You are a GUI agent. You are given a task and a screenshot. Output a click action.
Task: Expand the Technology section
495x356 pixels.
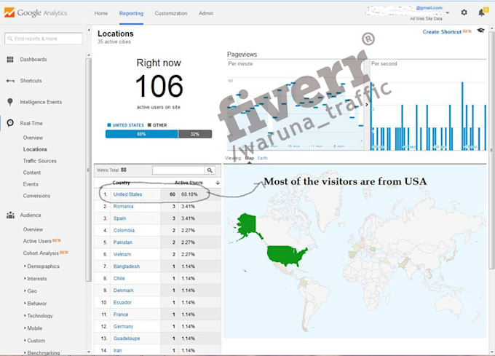(39, 316)
